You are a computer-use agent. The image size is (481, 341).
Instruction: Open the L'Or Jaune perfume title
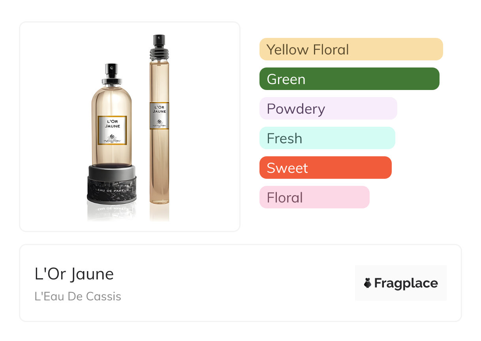tap(74, 274)
